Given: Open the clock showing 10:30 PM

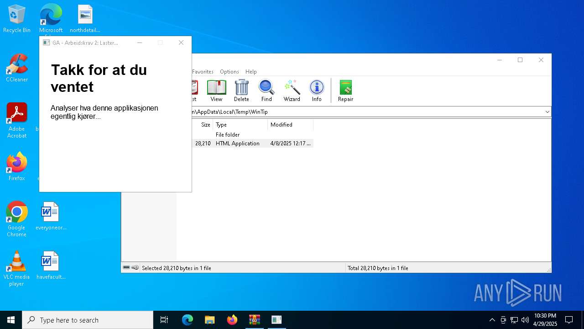Looking at the screenshot, I should pyautogui.click(x=545, y=320).
